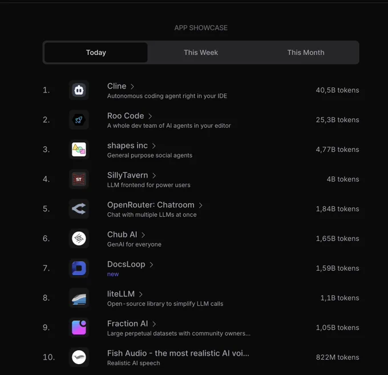The width and height of the screenshot is (388, 375).
Task: Click the 1,59B tokens value
Action: 337,268
